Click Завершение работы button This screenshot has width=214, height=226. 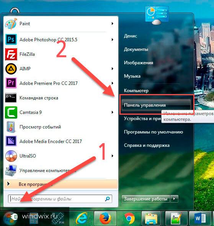(x=145, y=199)
